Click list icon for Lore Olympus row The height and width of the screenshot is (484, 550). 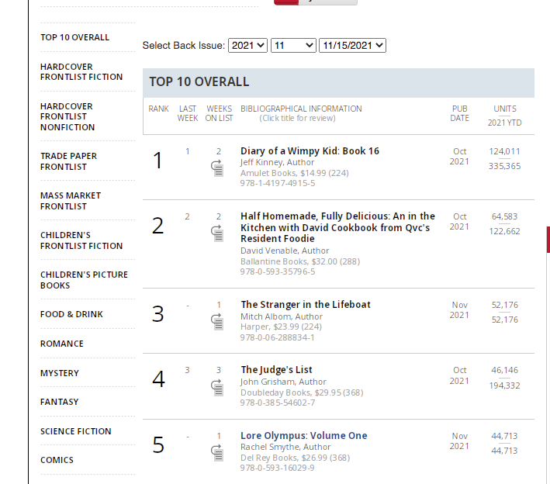tap(217, 453)
